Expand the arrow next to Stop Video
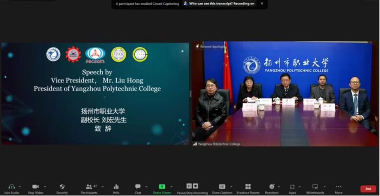Viewport: 380px width, 196px height. tap(45, 186)
